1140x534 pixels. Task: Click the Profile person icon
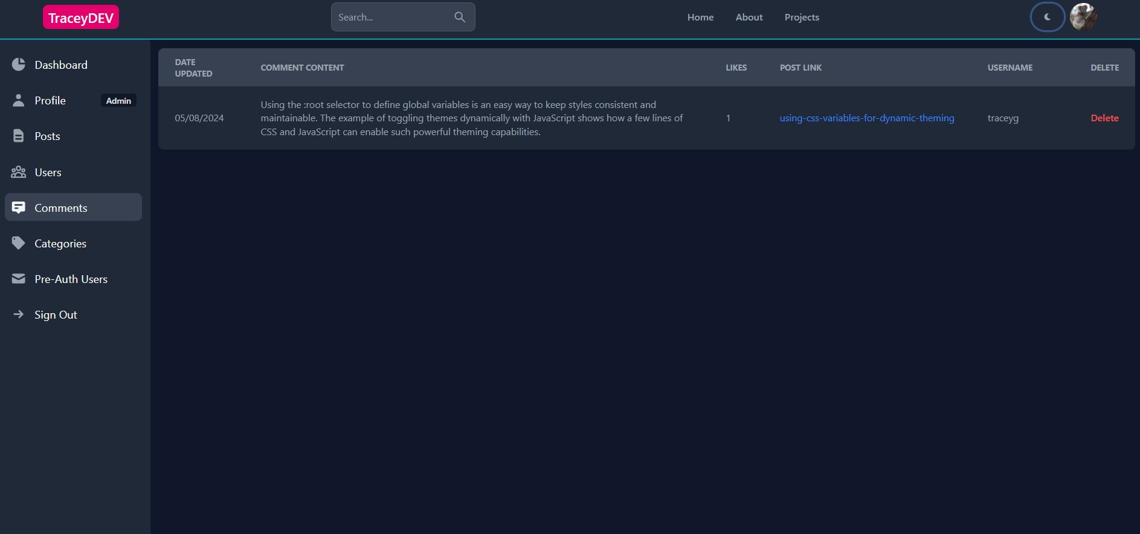pyautogui.click(x=19, y=101)
